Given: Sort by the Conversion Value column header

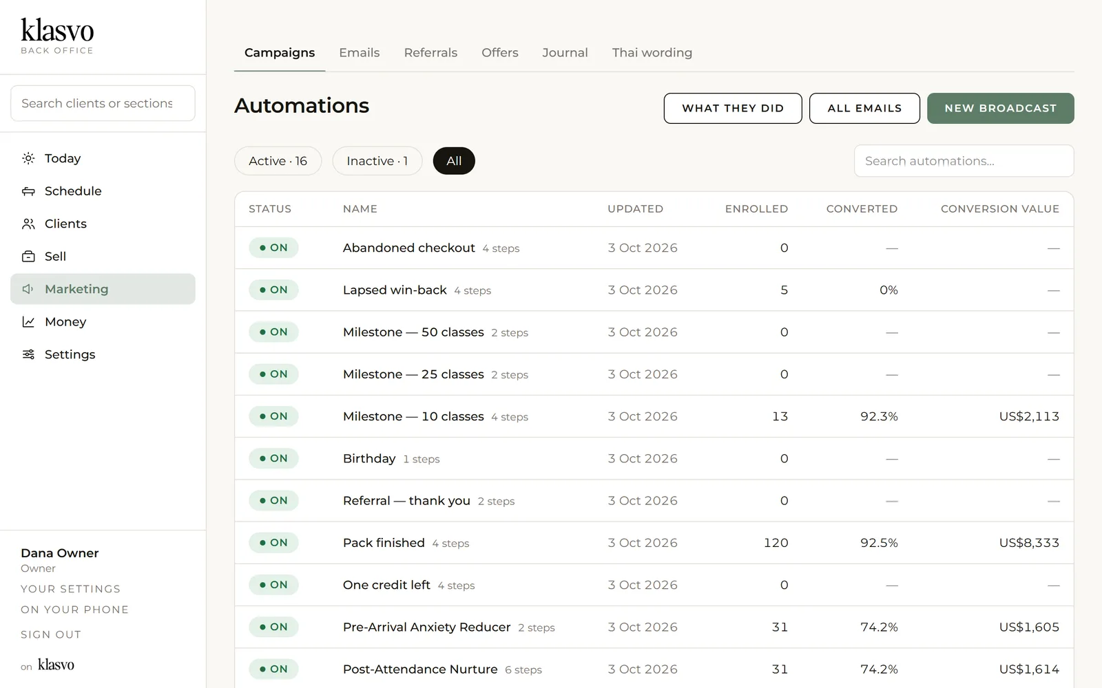Looking at the screenshot, I should tap(1000, 208).
